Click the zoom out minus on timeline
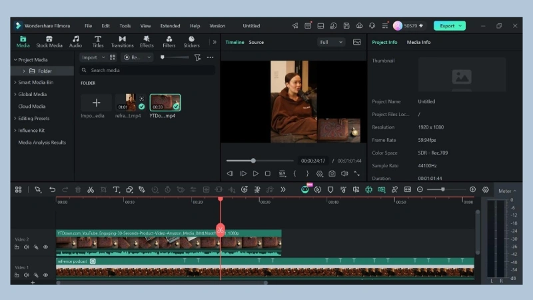This screenshot has height=300, width=533. (420, 189)
